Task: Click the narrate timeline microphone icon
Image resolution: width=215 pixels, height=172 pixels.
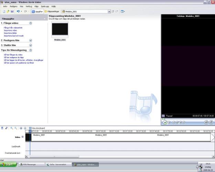Action: tap(6, 128)
